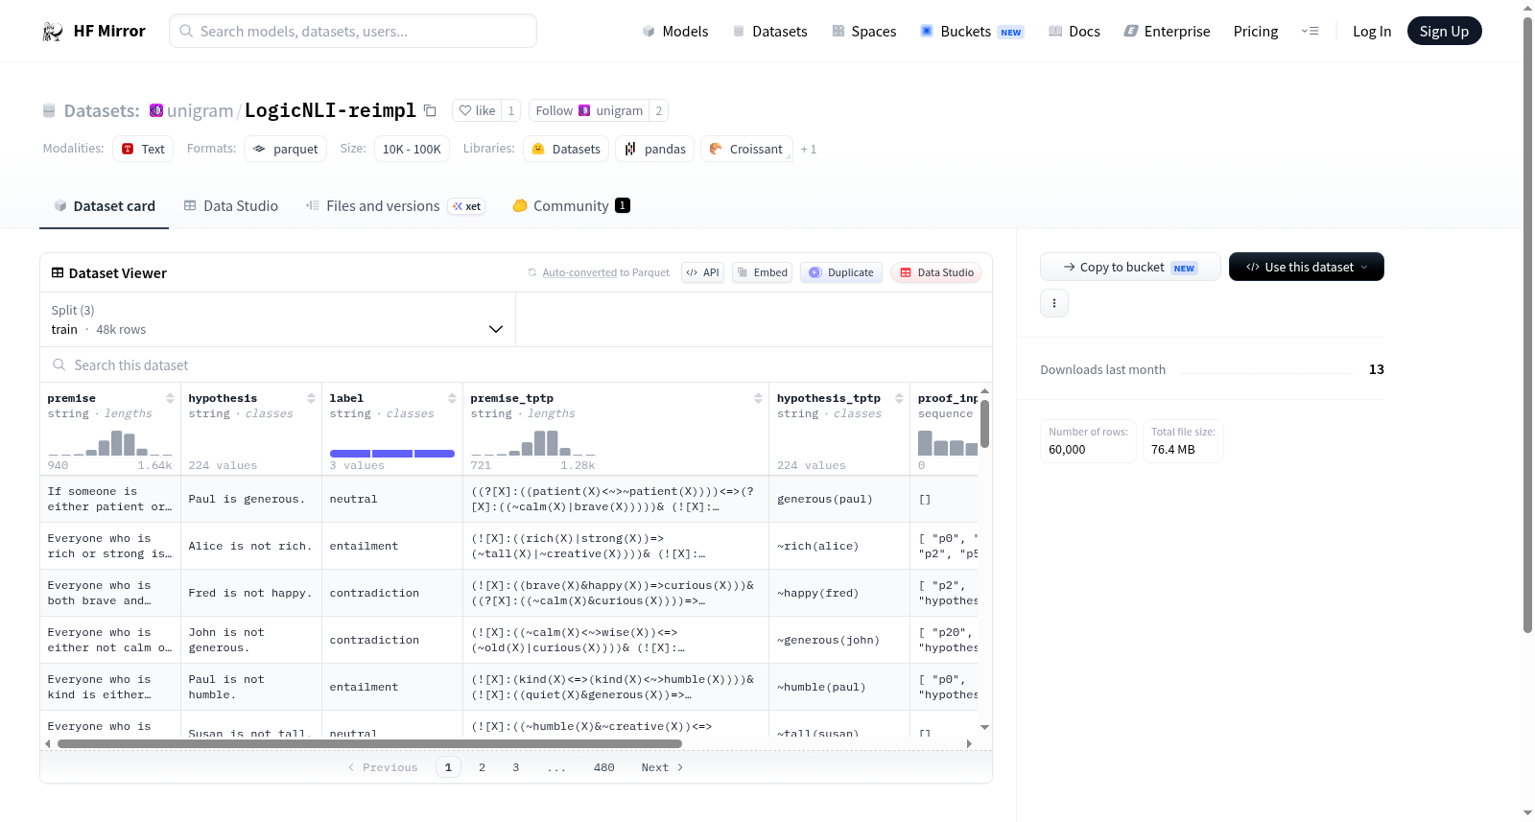The height and width of the screenshot is (822, 1535).
Task: Follow the unigram user
Action: point(589,110)
